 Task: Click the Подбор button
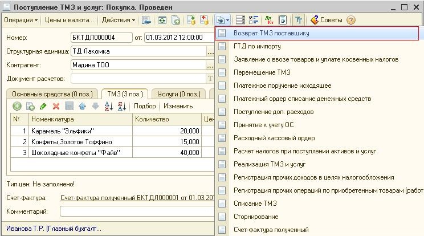coord(145,106)
